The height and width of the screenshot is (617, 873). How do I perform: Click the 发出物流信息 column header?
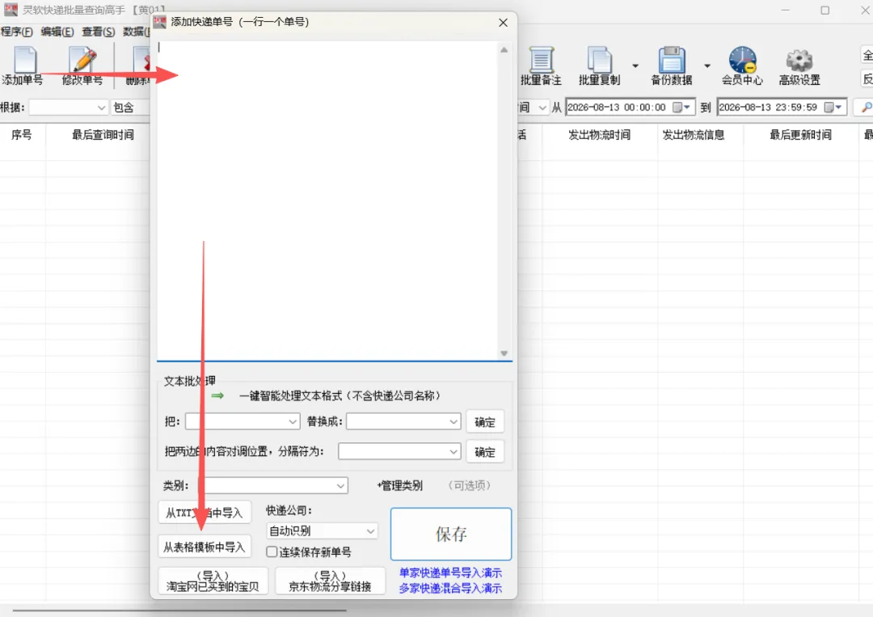694,135
